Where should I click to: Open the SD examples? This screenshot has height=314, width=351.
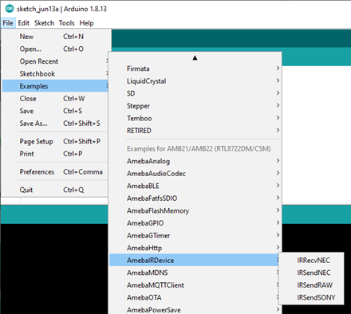click(195, 93)
